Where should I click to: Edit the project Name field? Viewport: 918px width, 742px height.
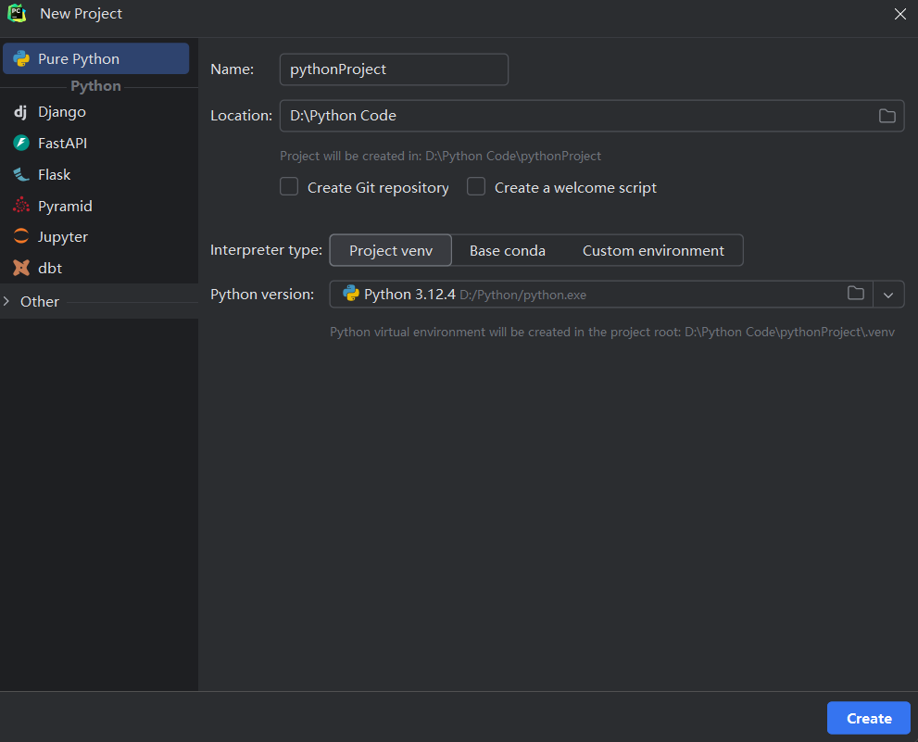tap(394, 69)
